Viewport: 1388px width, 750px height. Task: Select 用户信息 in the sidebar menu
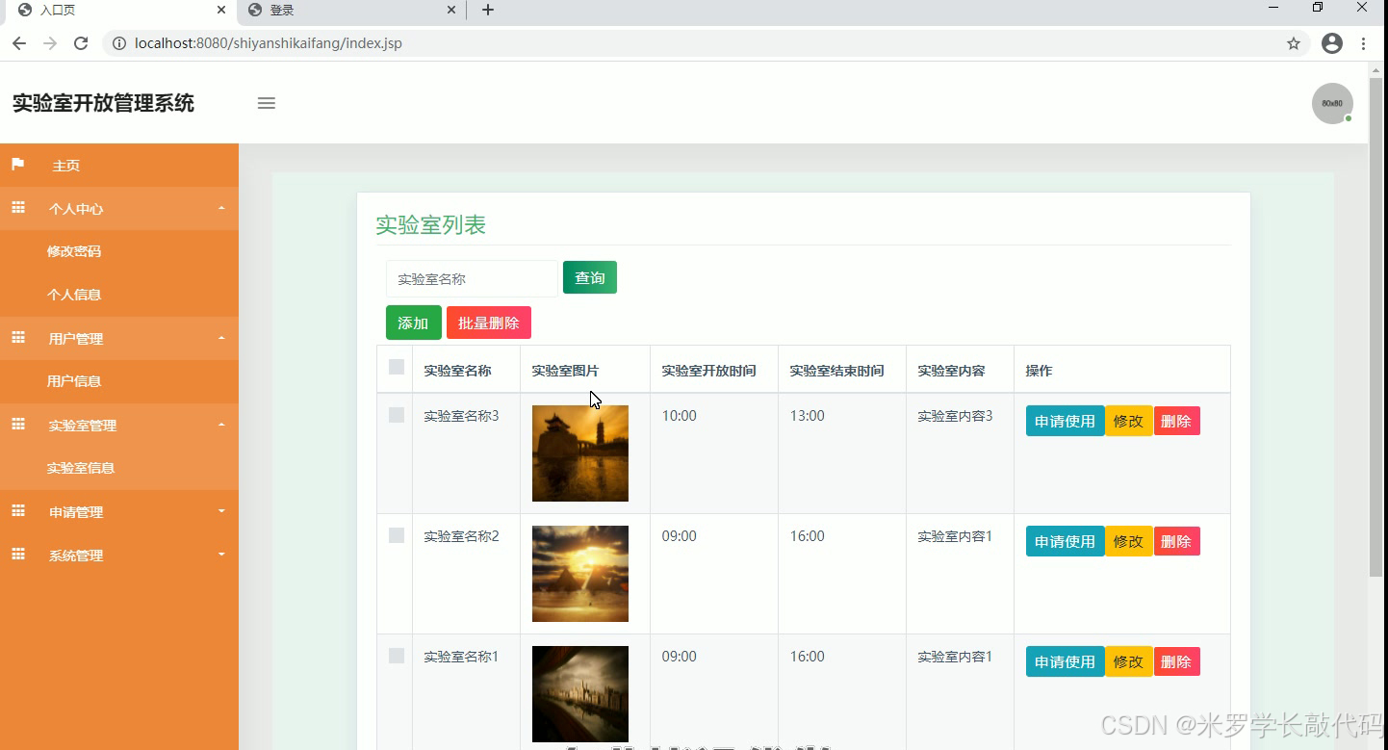[x=74, y=381]
